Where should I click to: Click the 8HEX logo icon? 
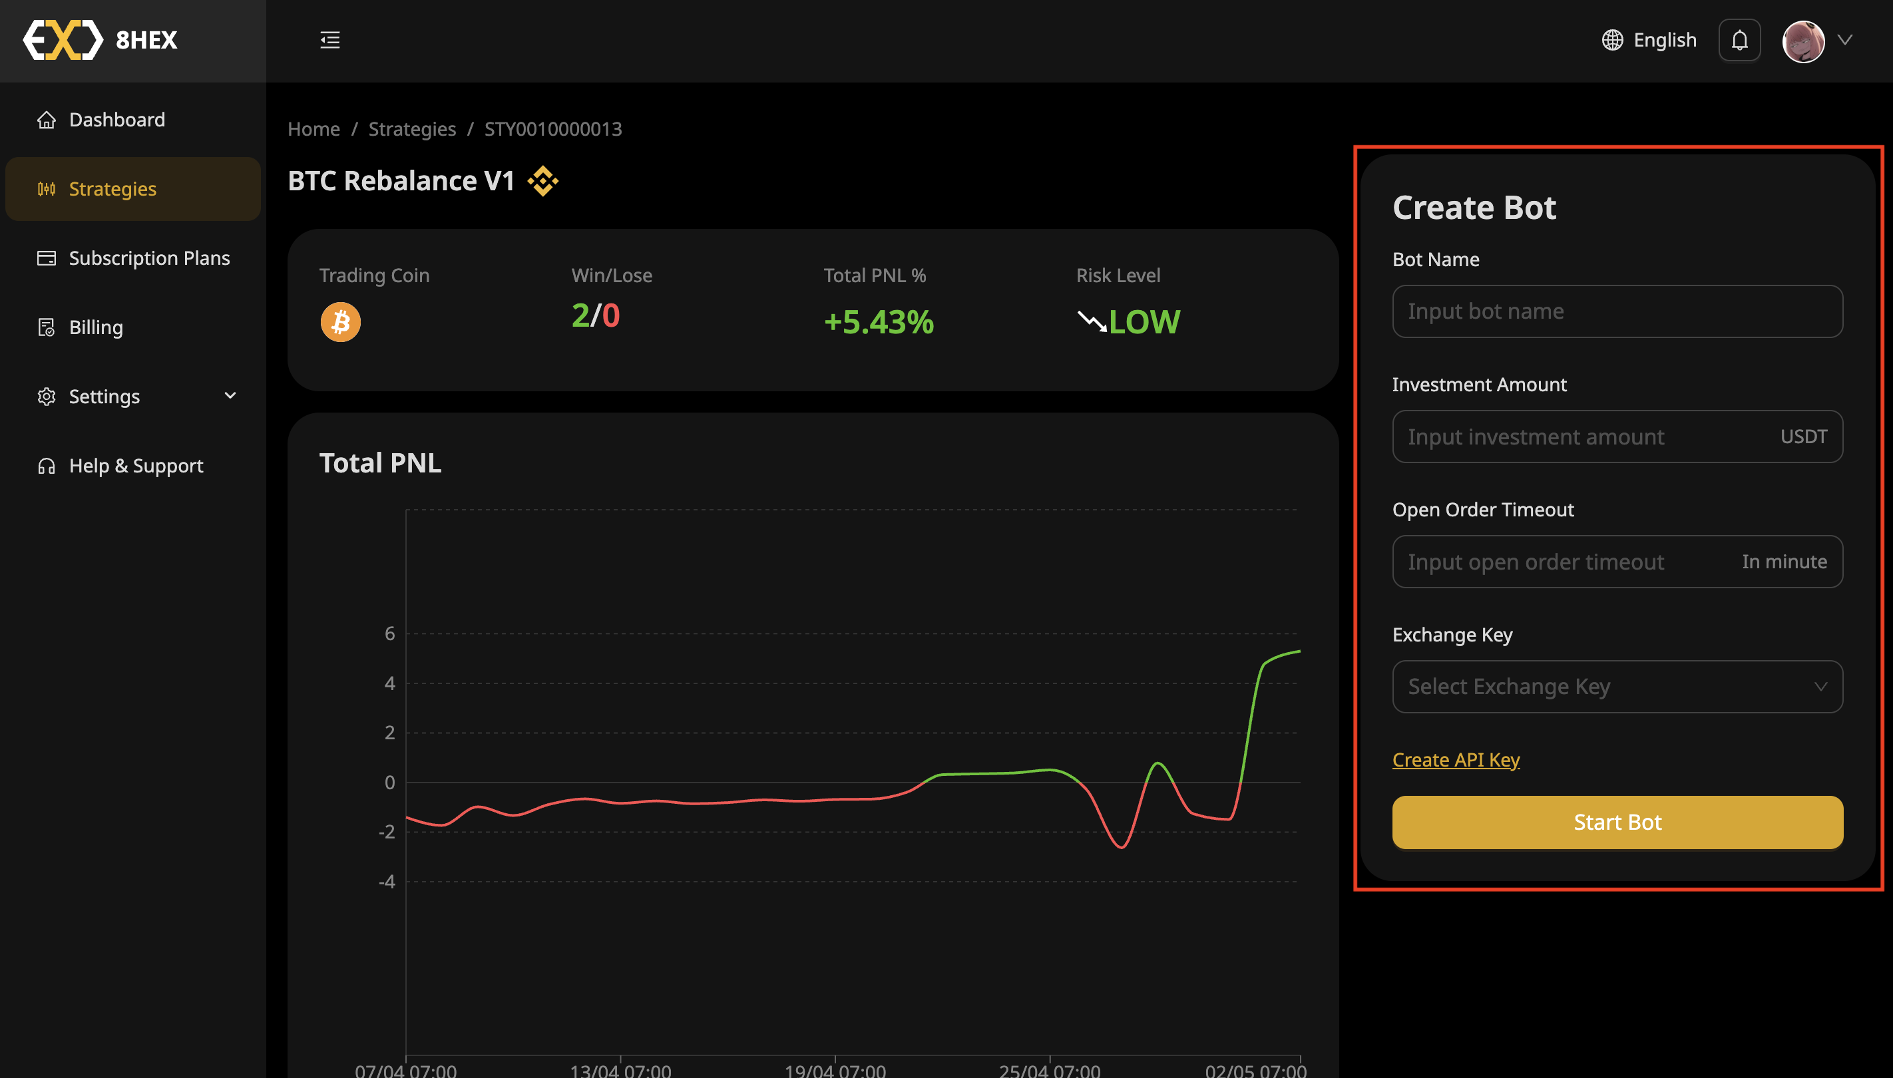tap(63, 40)
